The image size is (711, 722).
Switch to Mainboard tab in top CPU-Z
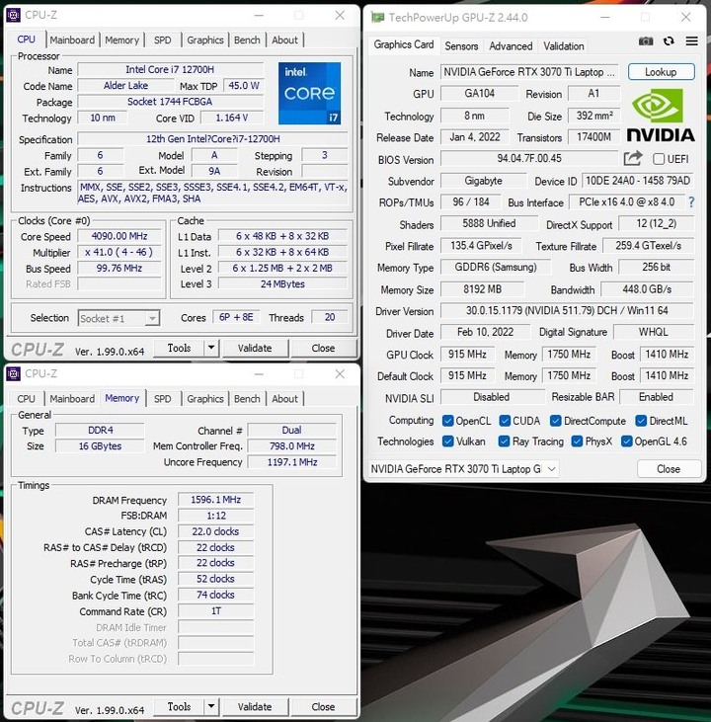click(x=72, y=40)
